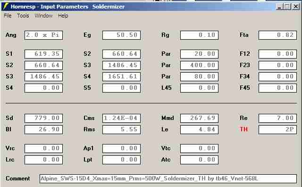Click the F34 input field

pos(277,76)
